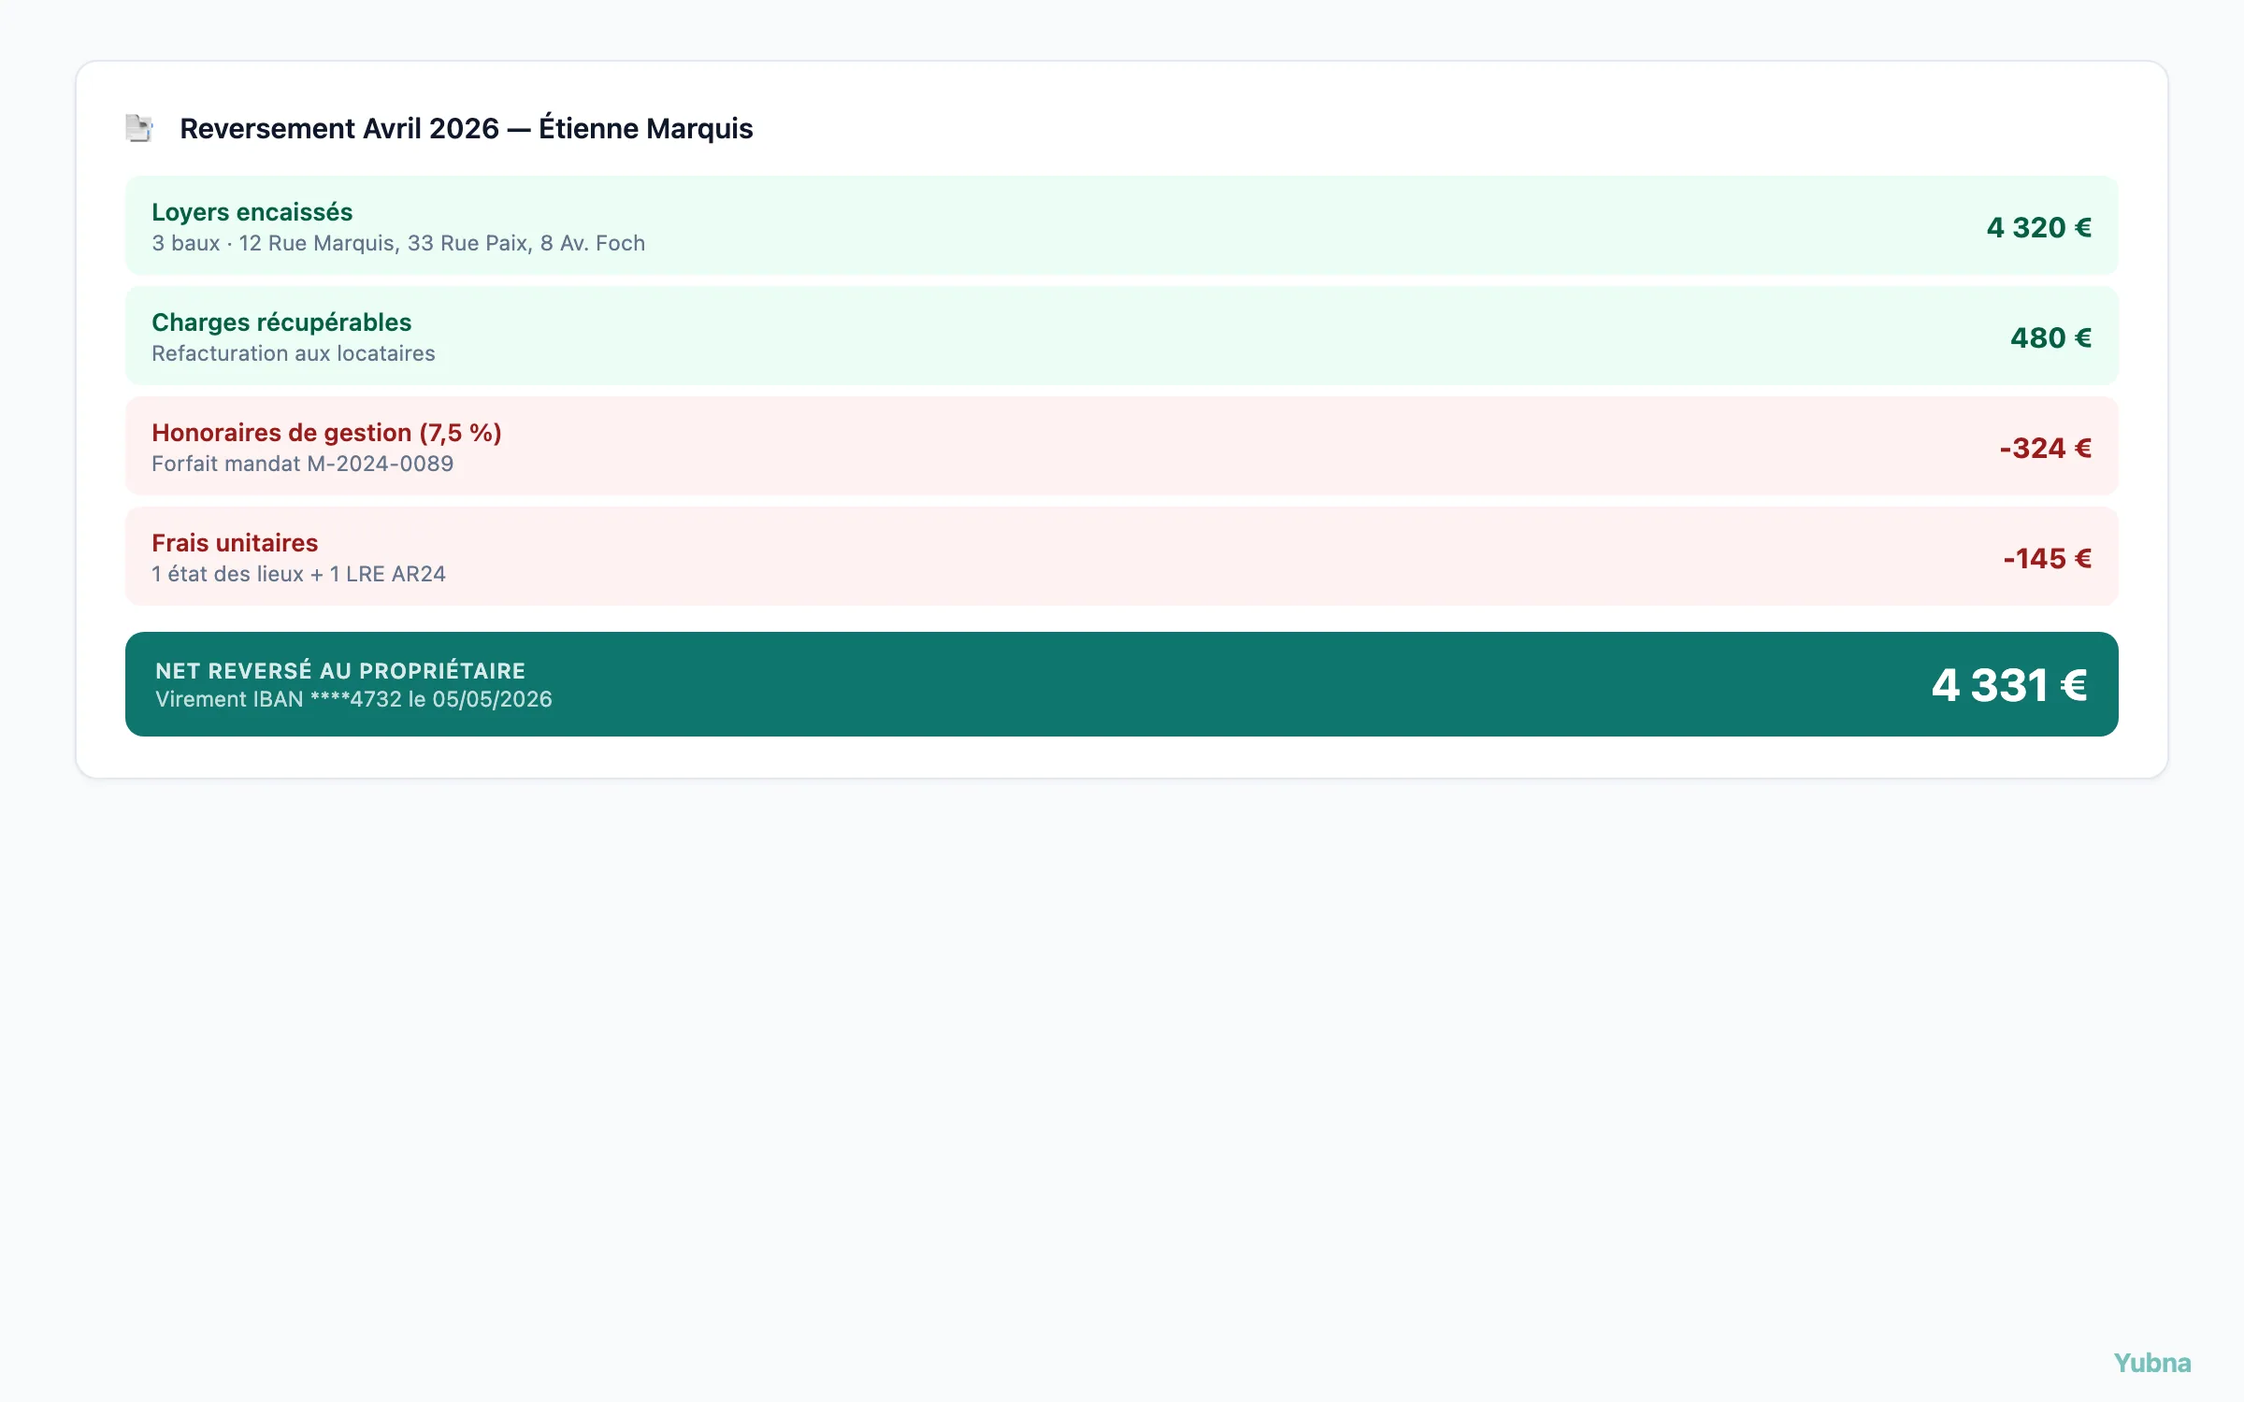Click the 4 331 € net total
The image size is (2244, 1402).
click(2009, 685)
